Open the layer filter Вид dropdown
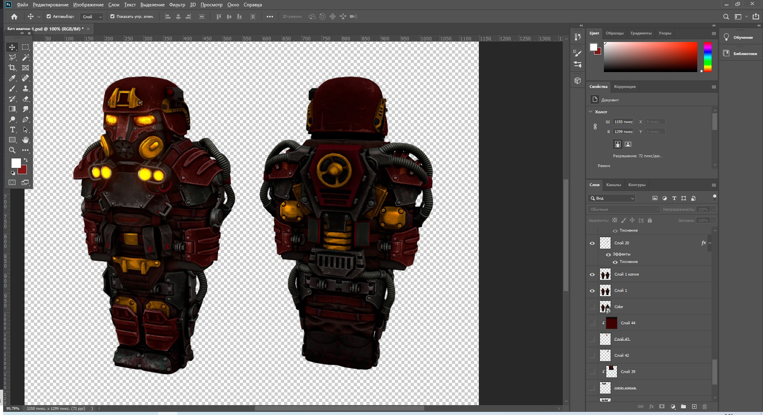Viewport: 763px width, 415px height. (x=612, y=198)
